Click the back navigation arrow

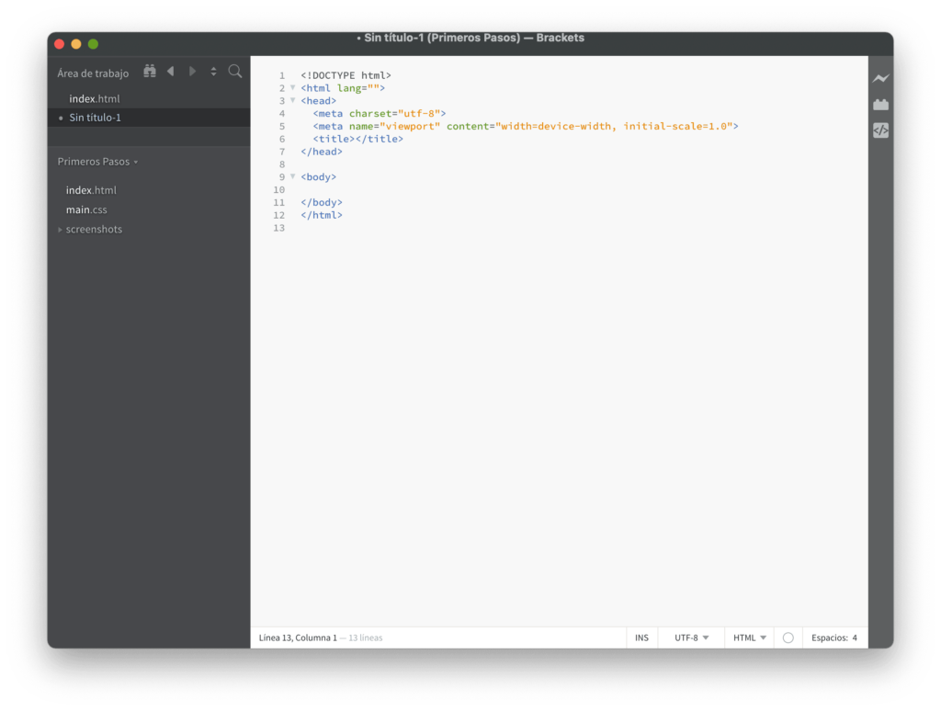[x=170, y=71]
